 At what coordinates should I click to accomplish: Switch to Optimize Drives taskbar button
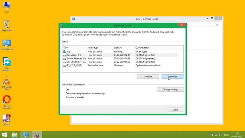(x=37, y=135)
